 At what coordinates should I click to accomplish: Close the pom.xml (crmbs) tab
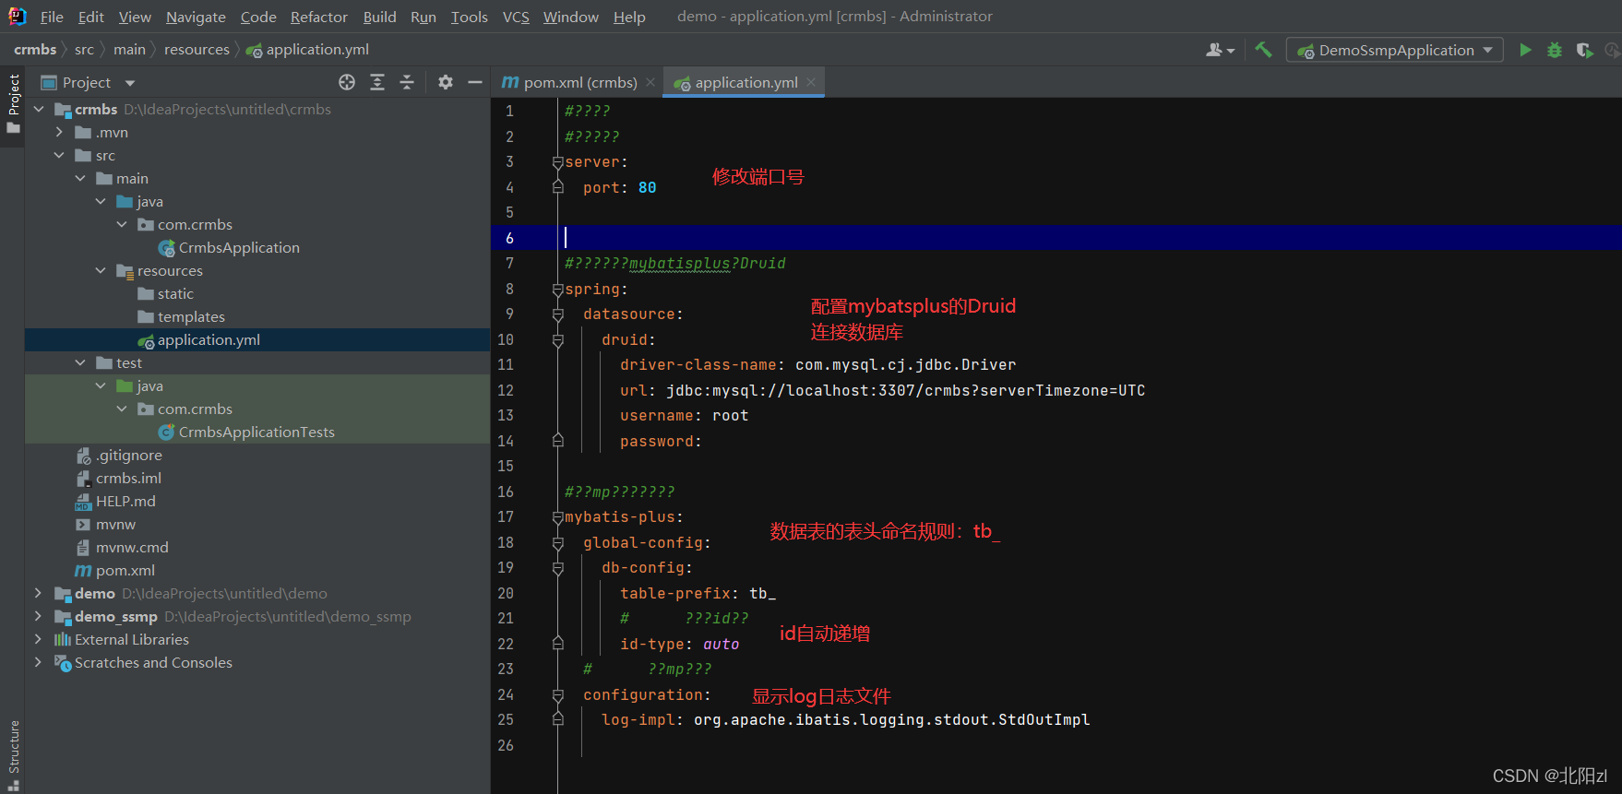650,82
